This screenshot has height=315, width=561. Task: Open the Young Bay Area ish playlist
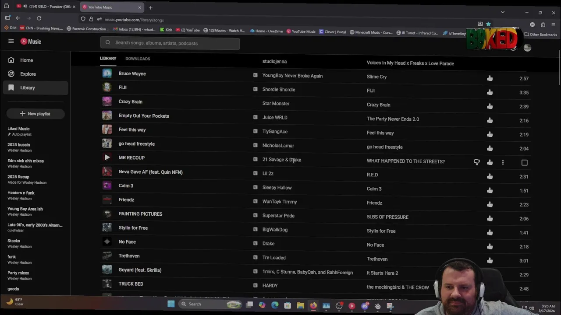click(x=25, y=209)
